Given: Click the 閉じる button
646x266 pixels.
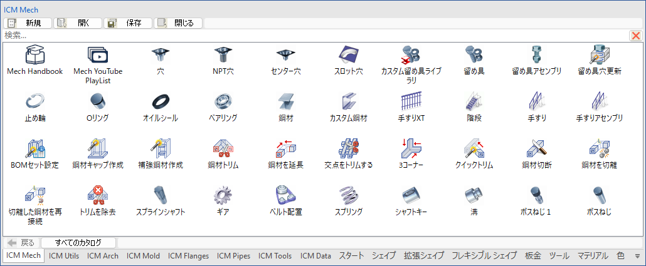Looking at the screenshot, I should pyautogui.click(x=178, y=23).
